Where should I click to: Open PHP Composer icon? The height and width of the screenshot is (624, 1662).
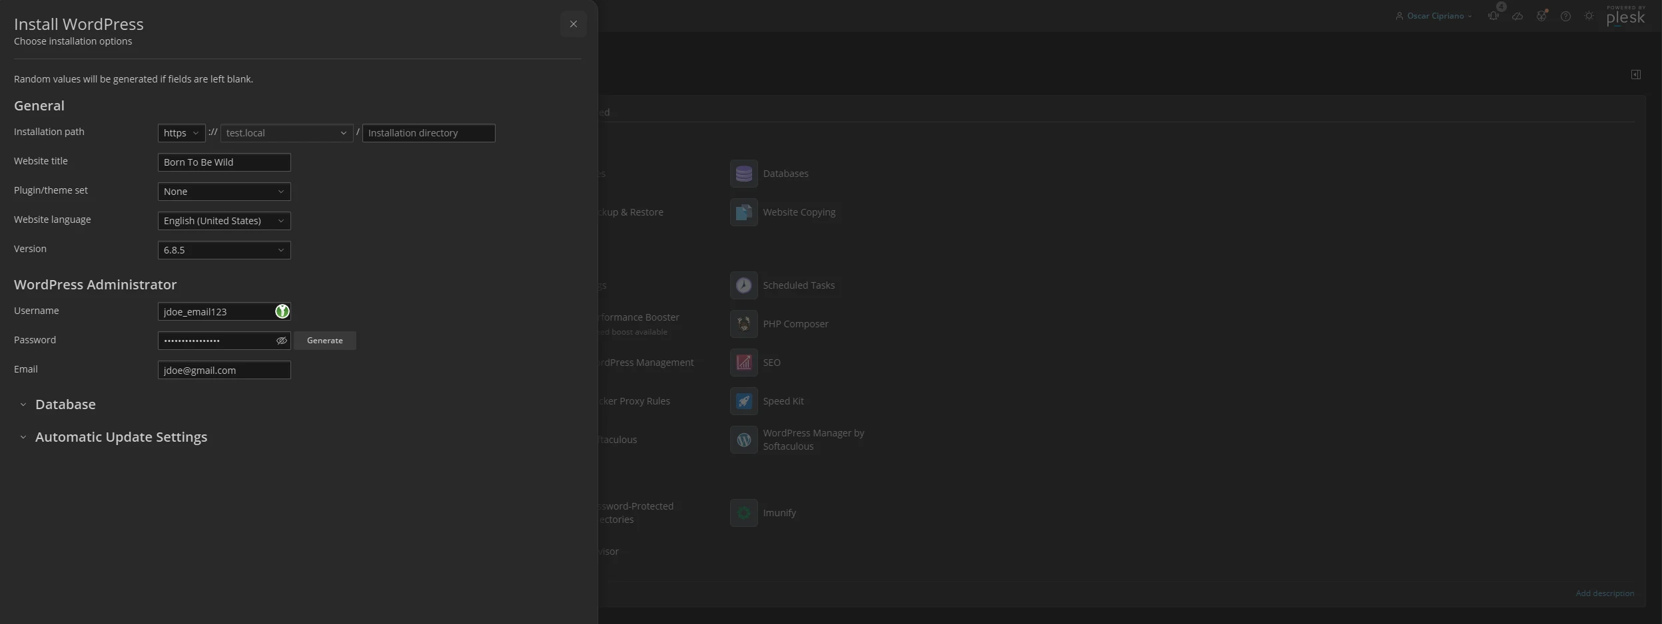click(743, 324)
